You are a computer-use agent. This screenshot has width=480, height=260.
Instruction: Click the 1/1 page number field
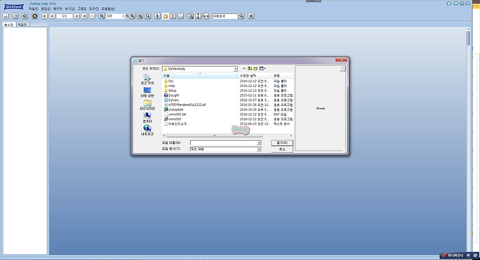pos(65,16)
